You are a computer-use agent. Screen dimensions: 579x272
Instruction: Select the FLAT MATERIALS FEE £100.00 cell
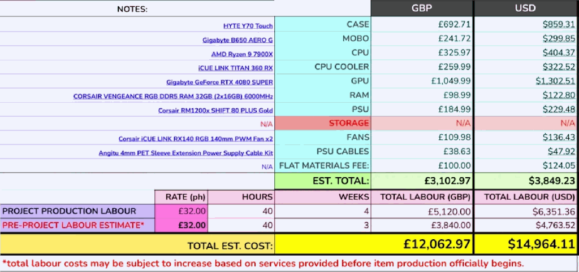coord(422,166)
